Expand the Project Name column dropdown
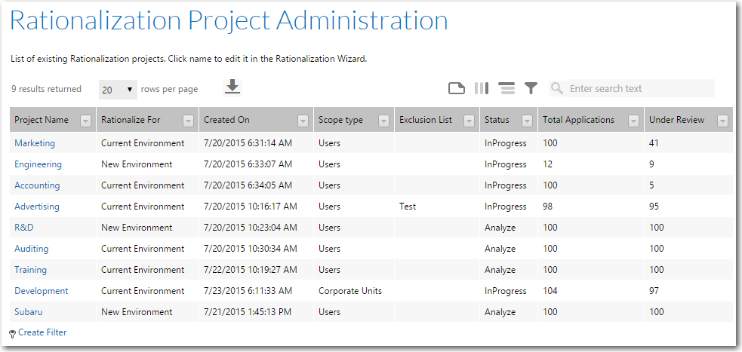 85,121
